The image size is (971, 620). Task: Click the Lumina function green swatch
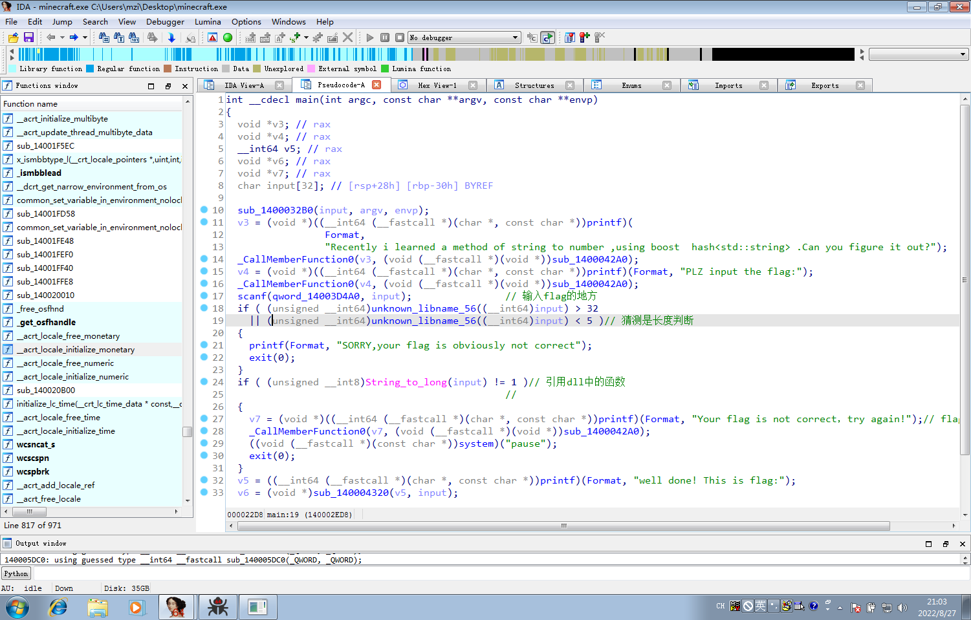[385, 69]
